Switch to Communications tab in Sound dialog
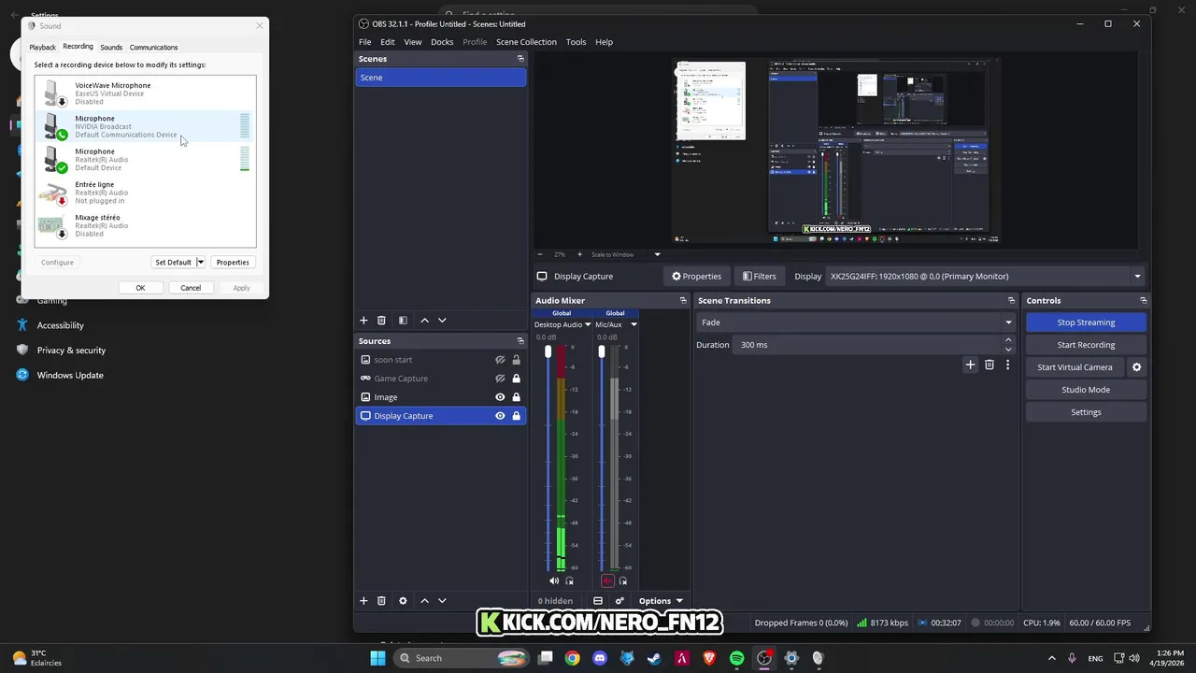1196x673 pixels. pyautogui.click(x=153, y=47)
